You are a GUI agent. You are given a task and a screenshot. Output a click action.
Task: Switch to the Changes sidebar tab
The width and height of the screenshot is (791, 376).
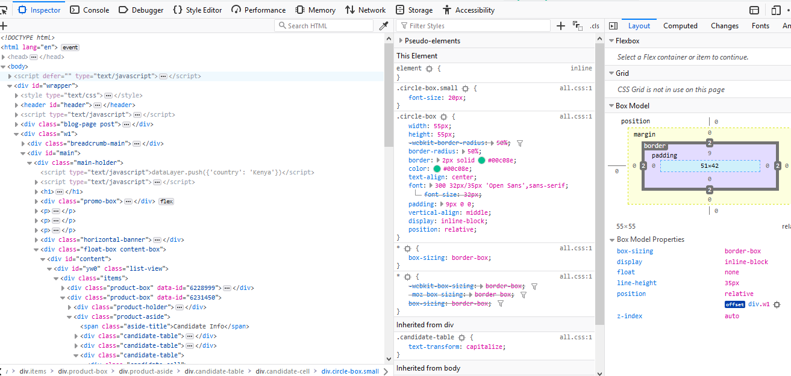click(x=725, y=26)
